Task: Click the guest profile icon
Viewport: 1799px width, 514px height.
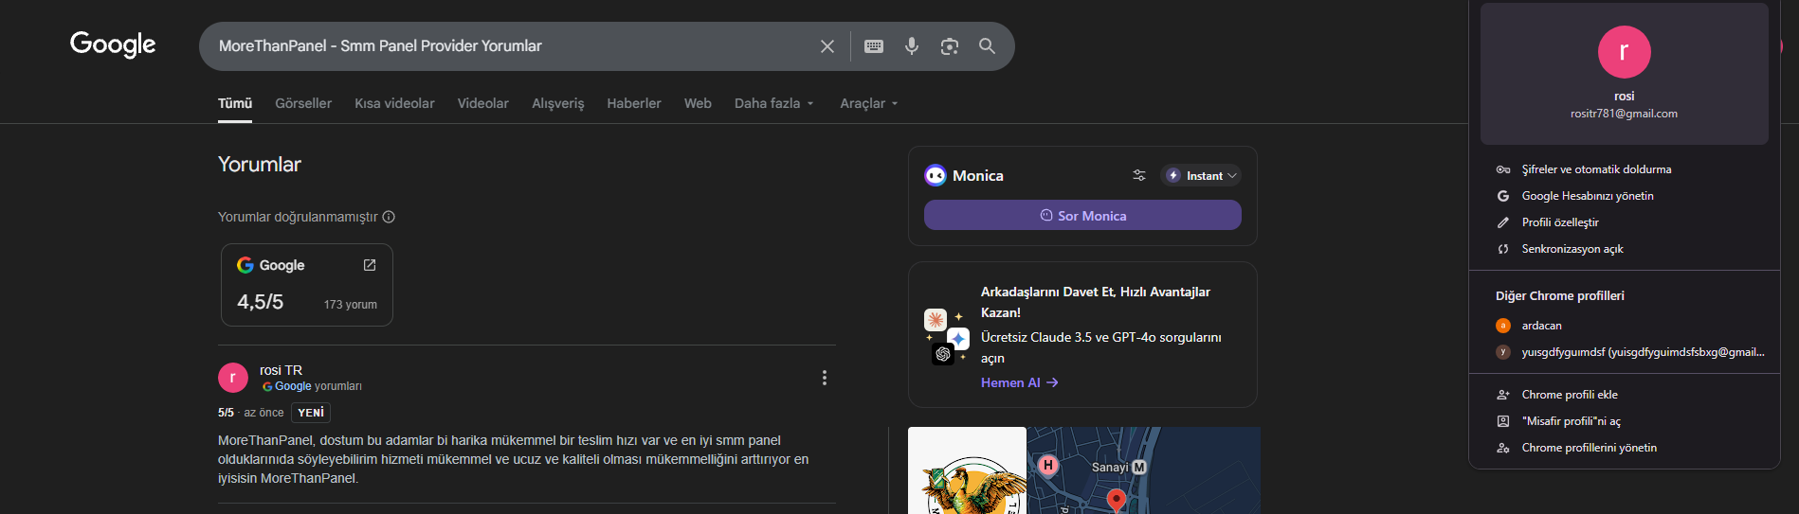Action: [1503, 421]
